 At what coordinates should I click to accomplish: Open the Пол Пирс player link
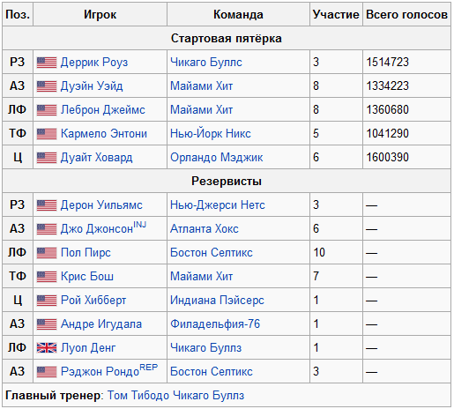86,253
